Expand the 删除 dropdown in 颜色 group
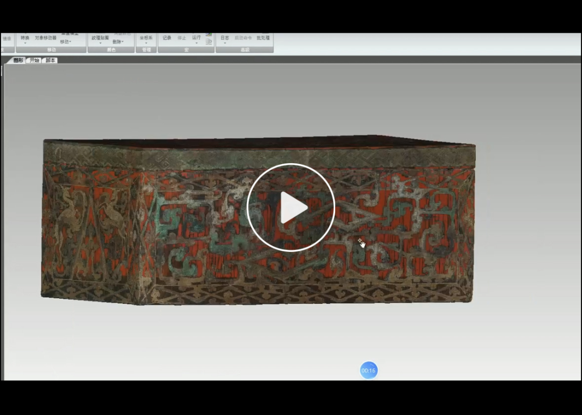Viewport: 582px width, 415px height. point(118,42)
